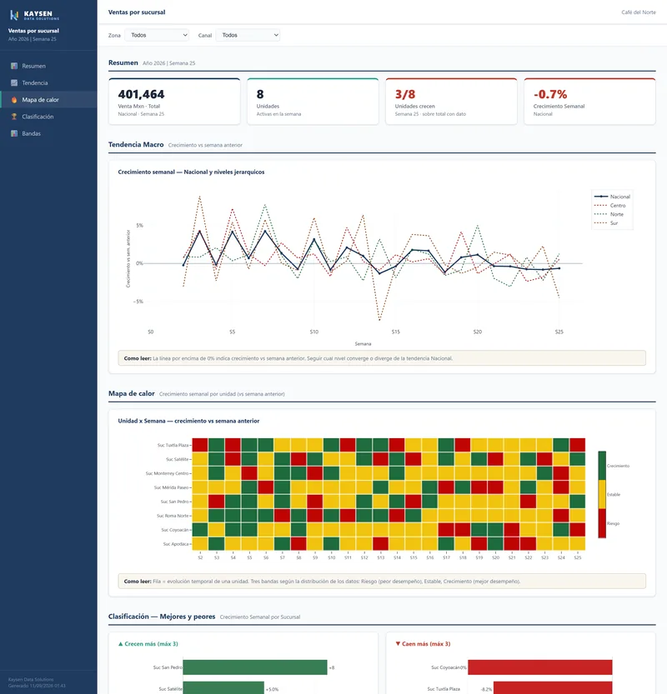
Task: Click the trophy icon beside Clasificación
Action: pos(14,117)
